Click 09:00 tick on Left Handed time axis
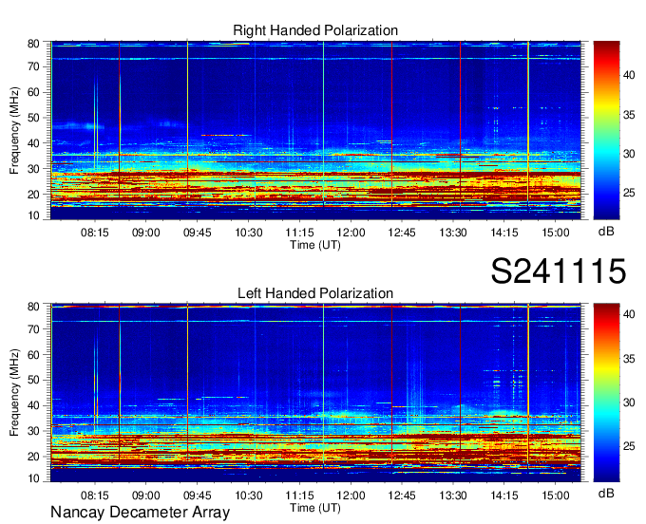 (x=146, y=496)
